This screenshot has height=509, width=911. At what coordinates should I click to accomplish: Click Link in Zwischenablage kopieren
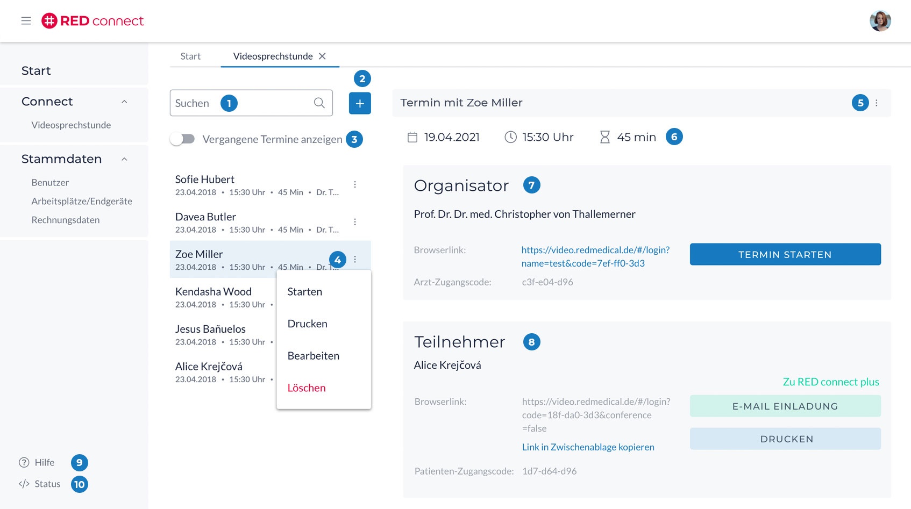tap(588, 447)
